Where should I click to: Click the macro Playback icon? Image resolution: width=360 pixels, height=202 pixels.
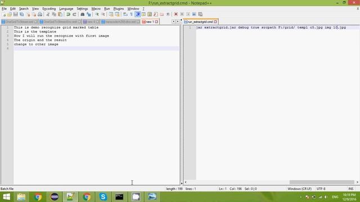tap(188, 15)
